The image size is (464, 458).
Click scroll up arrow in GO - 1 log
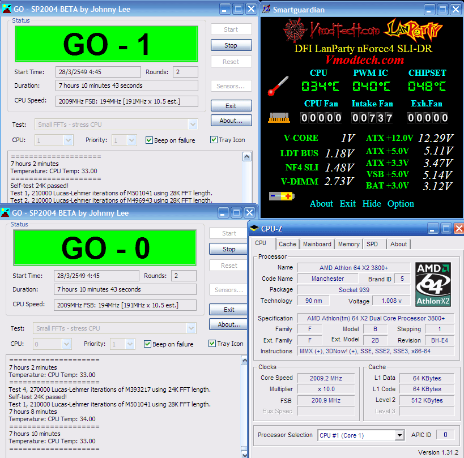pyautogui.click(x=247, y=157)
